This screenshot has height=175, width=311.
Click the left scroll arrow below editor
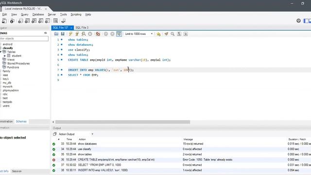pos(53,122)
